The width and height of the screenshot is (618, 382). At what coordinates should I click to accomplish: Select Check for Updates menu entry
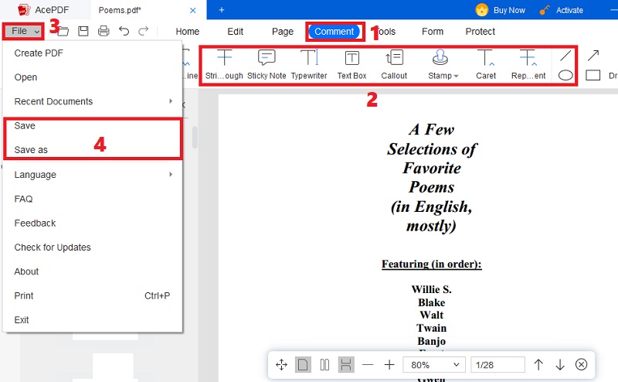[92, 247]
